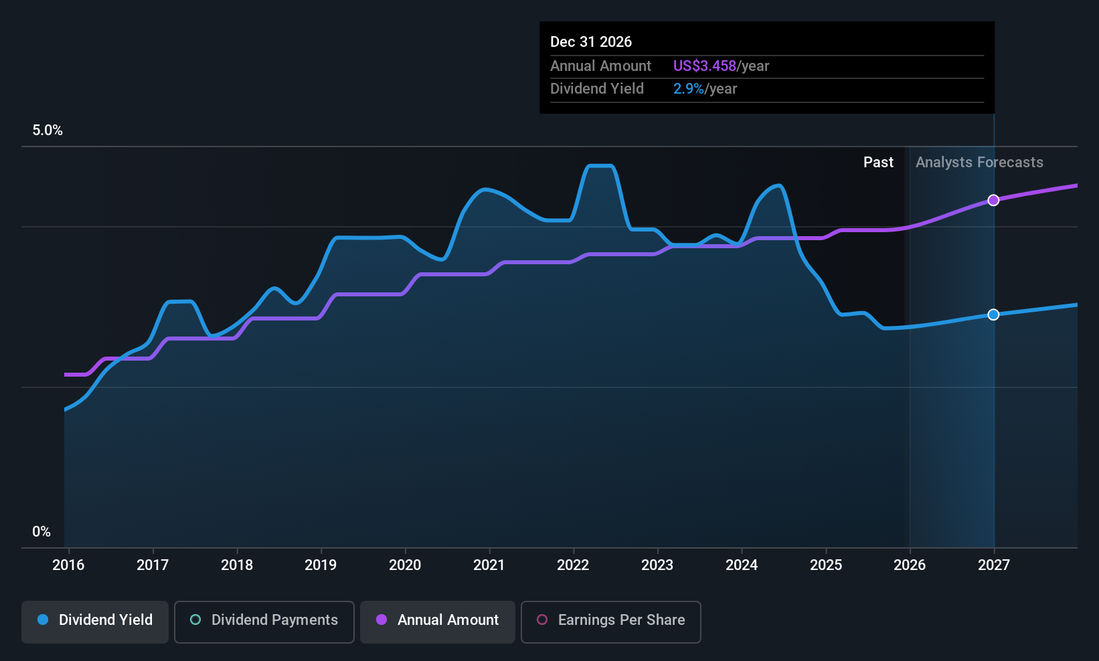Toggle the Dividend Yield legend button
Image resolution: width=1099 pixels, height=661 pixels.
click(x=95, y=622)
